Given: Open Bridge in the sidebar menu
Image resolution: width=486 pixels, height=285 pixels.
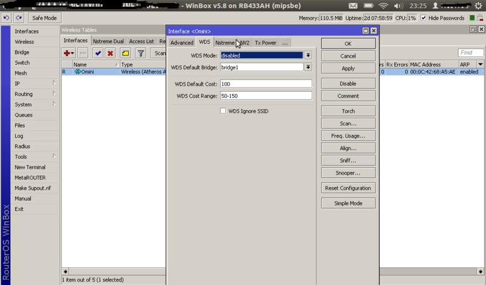Looking at the screenshot, I should tap(22, 52).
